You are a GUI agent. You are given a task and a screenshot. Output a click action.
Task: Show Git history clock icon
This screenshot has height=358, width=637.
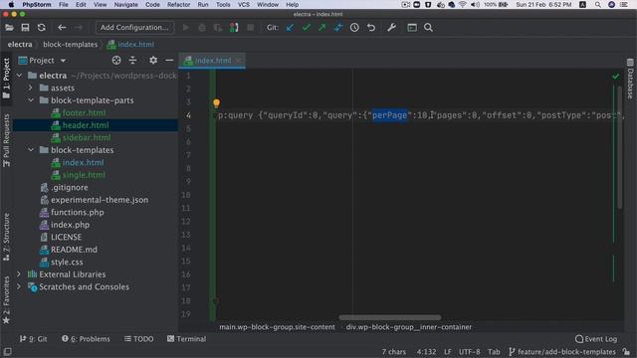tap(354, 28)
